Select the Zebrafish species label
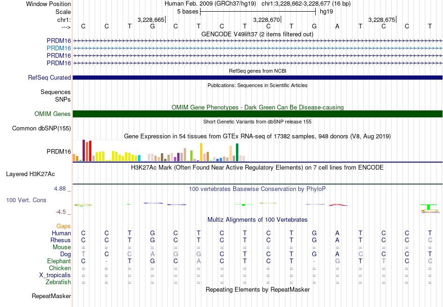This screenshot has height=307, width=443. click(58, 282)
